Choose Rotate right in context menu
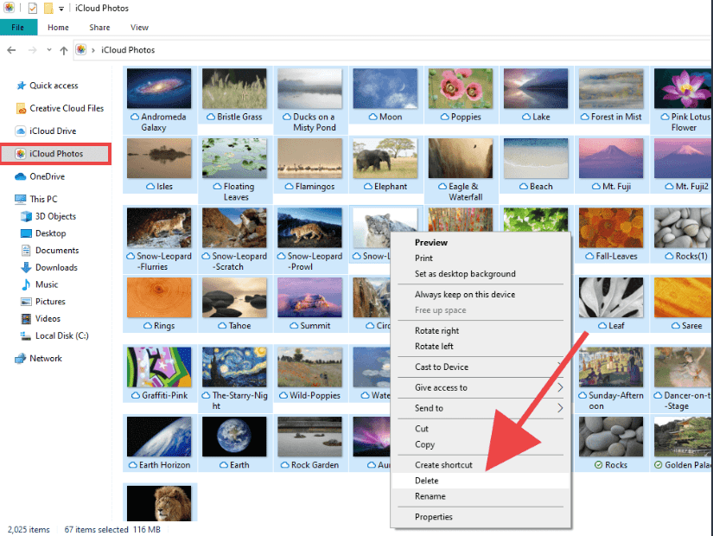This screenshot has width=713, height=536. tap(481, 331)
